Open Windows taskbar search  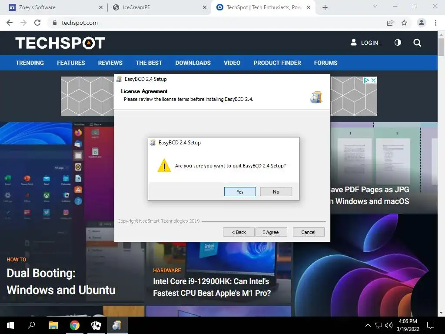tap(31, 325)
